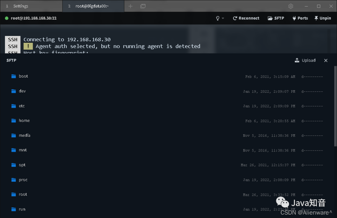Select the 'run' directory name

pos(22,209)
